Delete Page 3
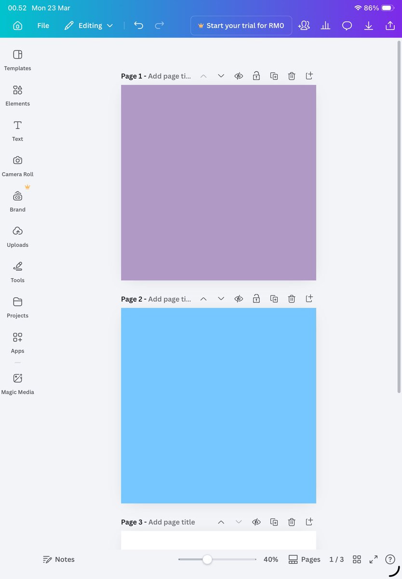The height and width of the screenshot is (579, 402). tap(292, 522)
